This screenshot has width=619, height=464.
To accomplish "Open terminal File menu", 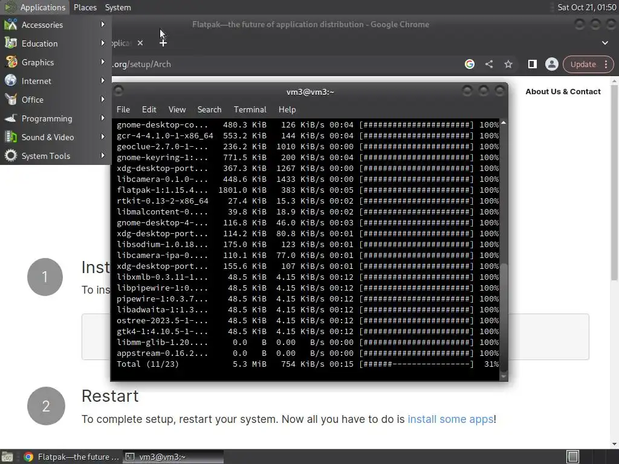I will (x=123, y=109).
